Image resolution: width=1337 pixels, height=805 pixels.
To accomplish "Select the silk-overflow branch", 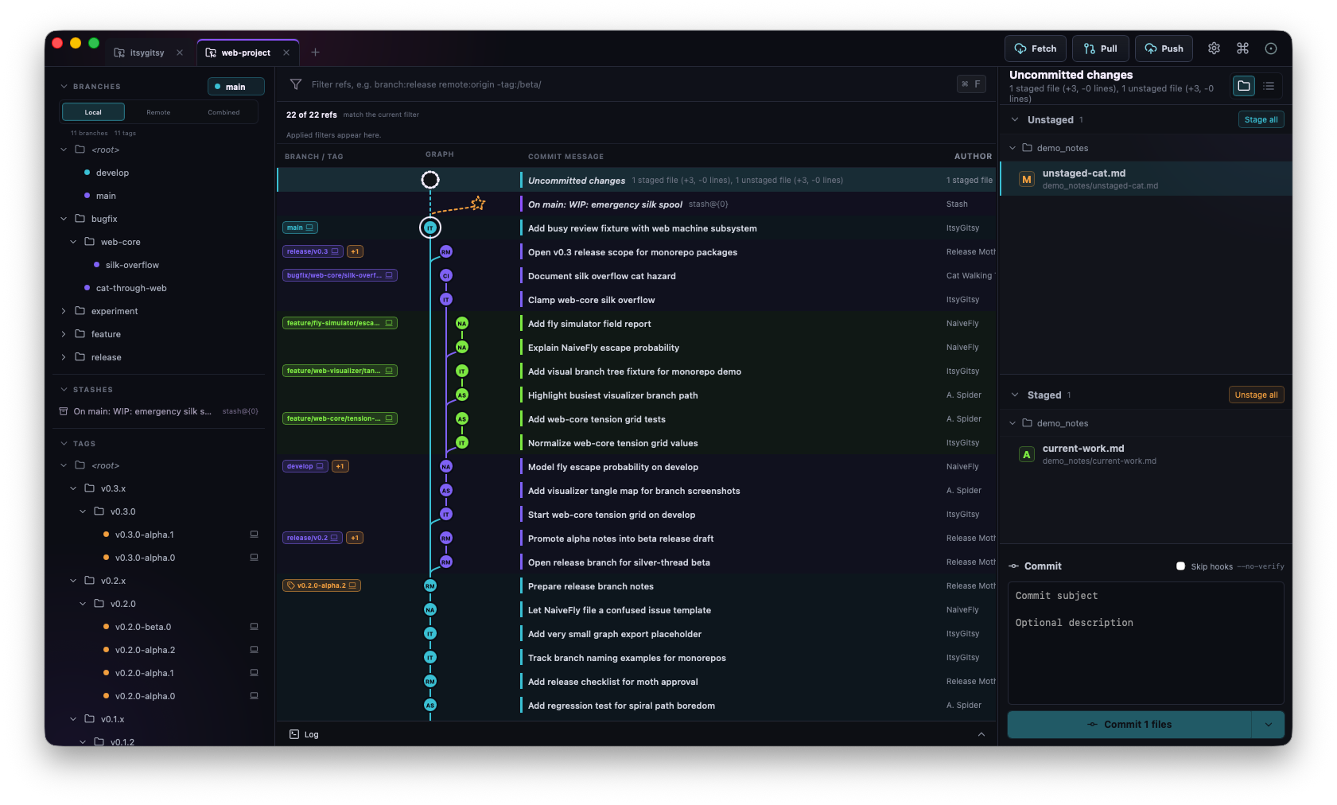I will coord(132,265).
